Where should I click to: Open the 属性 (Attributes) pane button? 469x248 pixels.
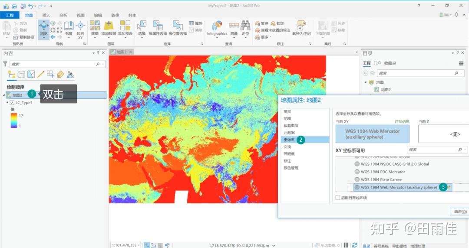coord(196,23)
